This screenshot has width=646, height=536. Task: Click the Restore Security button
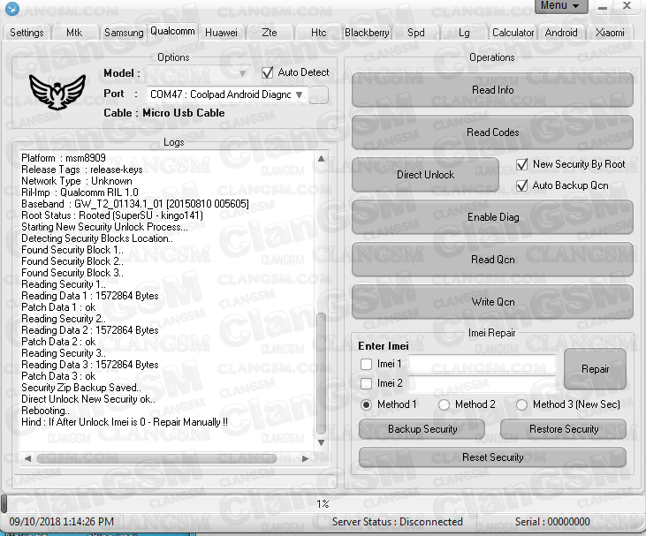coord(563,429)
